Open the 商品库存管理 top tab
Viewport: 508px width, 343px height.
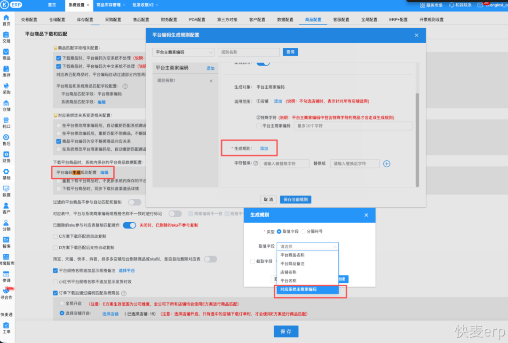click(x=109, y=5)
